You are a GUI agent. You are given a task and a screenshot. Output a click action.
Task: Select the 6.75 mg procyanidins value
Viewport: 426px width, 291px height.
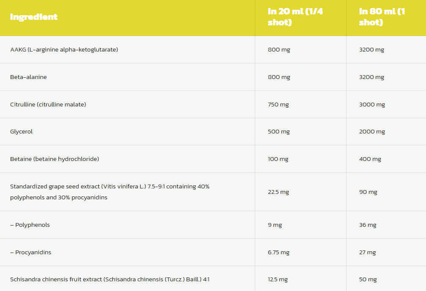pos(279,252)
